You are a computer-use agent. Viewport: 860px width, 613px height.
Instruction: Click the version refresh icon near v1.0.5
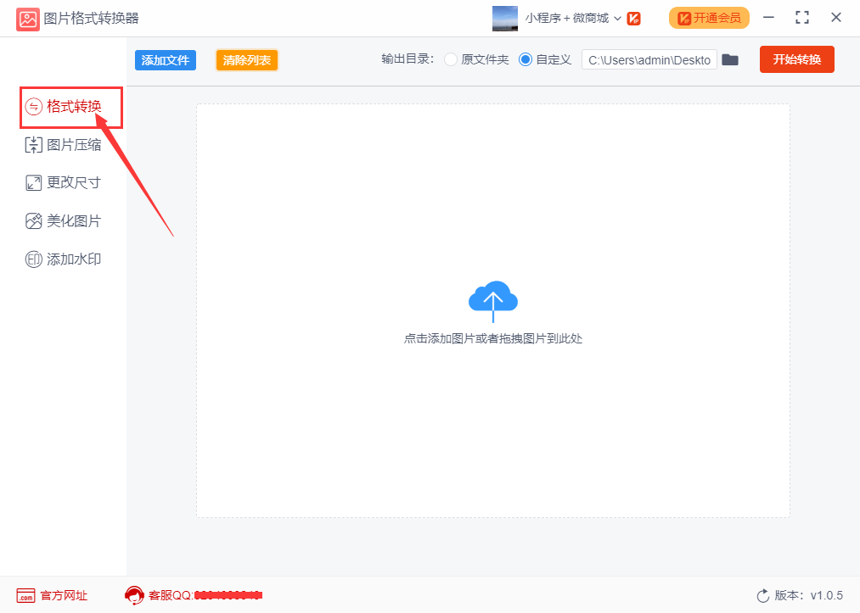765,595
